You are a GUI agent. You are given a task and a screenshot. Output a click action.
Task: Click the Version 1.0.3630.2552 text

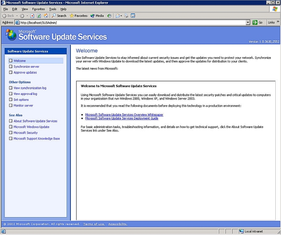(x=264, y=42)
